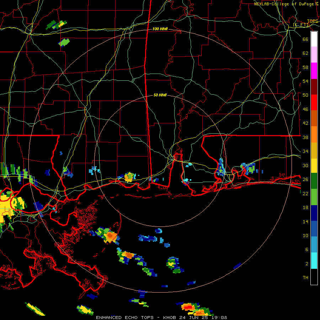Select the dark maroon legend swatch
320x320 pixels.
(x=314, y=87)
